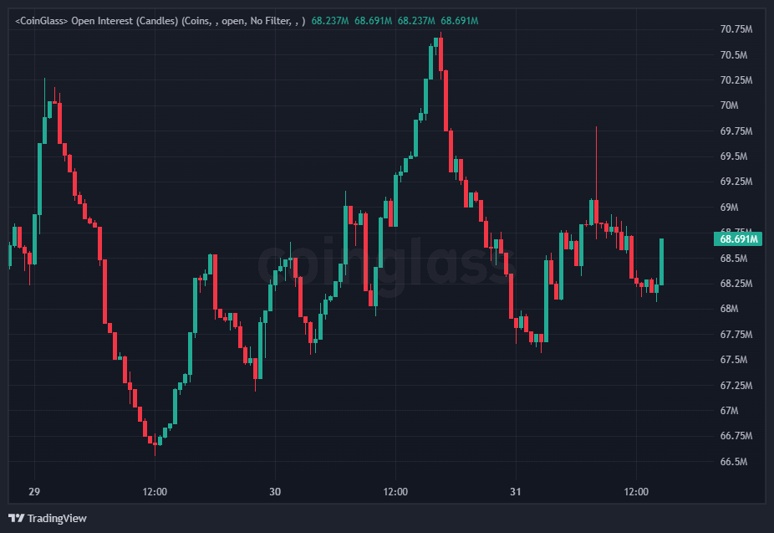
Task: Click the 66.5M price axis label
Action: click(x=734, y=462)
